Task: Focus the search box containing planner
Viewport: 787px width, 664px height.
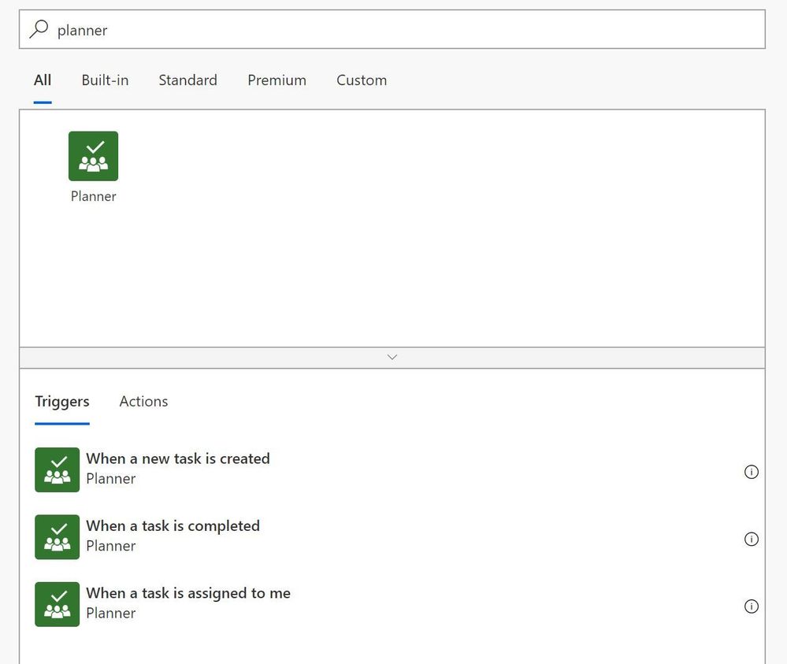Action: [392, 29]
